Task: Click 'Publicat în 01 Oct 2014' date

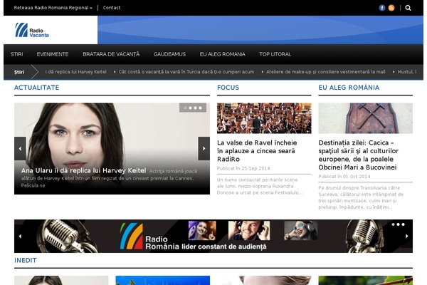Action: [344, 177]
